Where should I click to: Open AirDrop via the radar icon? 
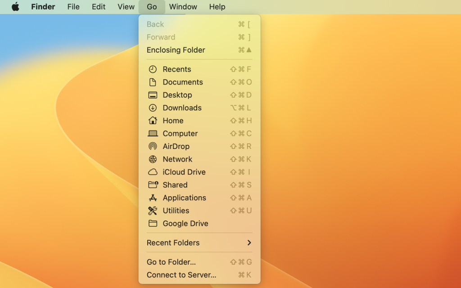[153, 146]
